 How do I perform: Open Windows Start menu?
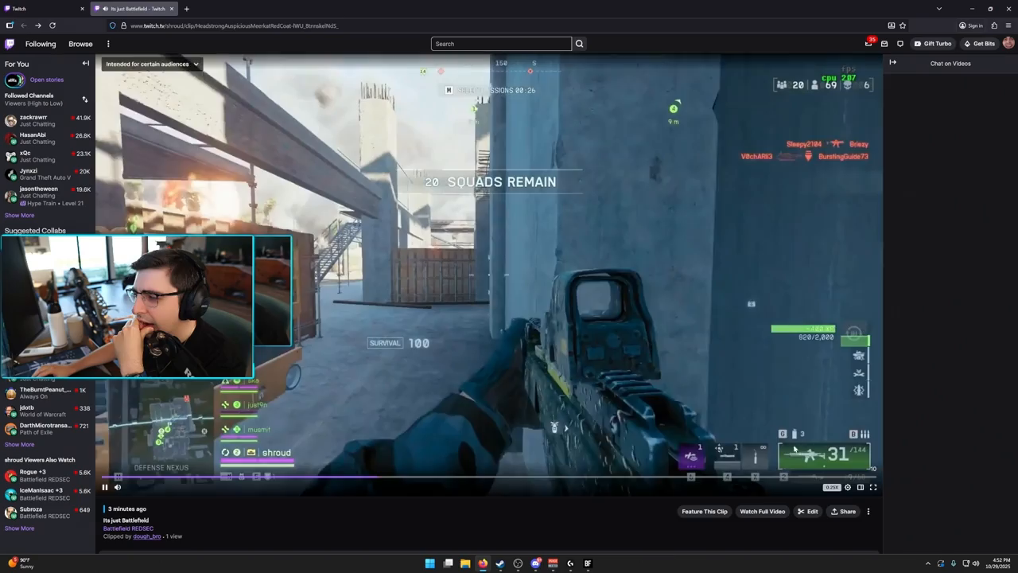click(429, 563)
